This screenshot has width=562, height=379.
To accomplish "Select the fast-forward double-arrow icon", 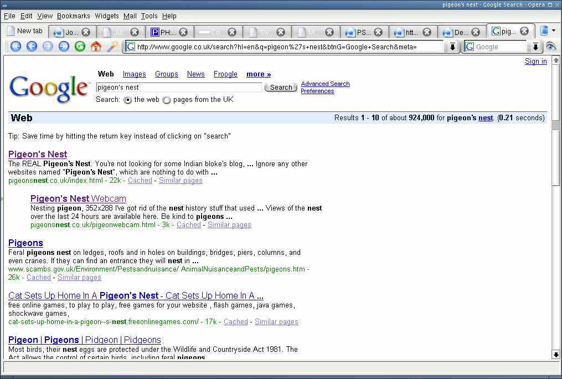I will click(63, 47).
